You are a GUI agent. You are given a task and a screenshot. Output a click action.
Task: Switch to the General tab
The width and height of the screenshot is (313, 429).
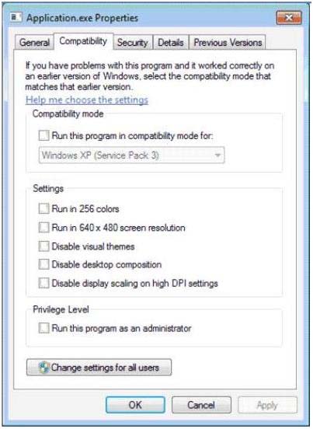pos(34,43)
